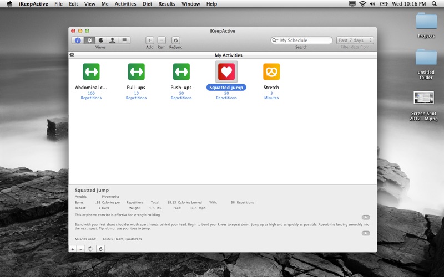Screen dimensions: 444x277
Task: Click the My Schedule search field
Action: [305, 40]
